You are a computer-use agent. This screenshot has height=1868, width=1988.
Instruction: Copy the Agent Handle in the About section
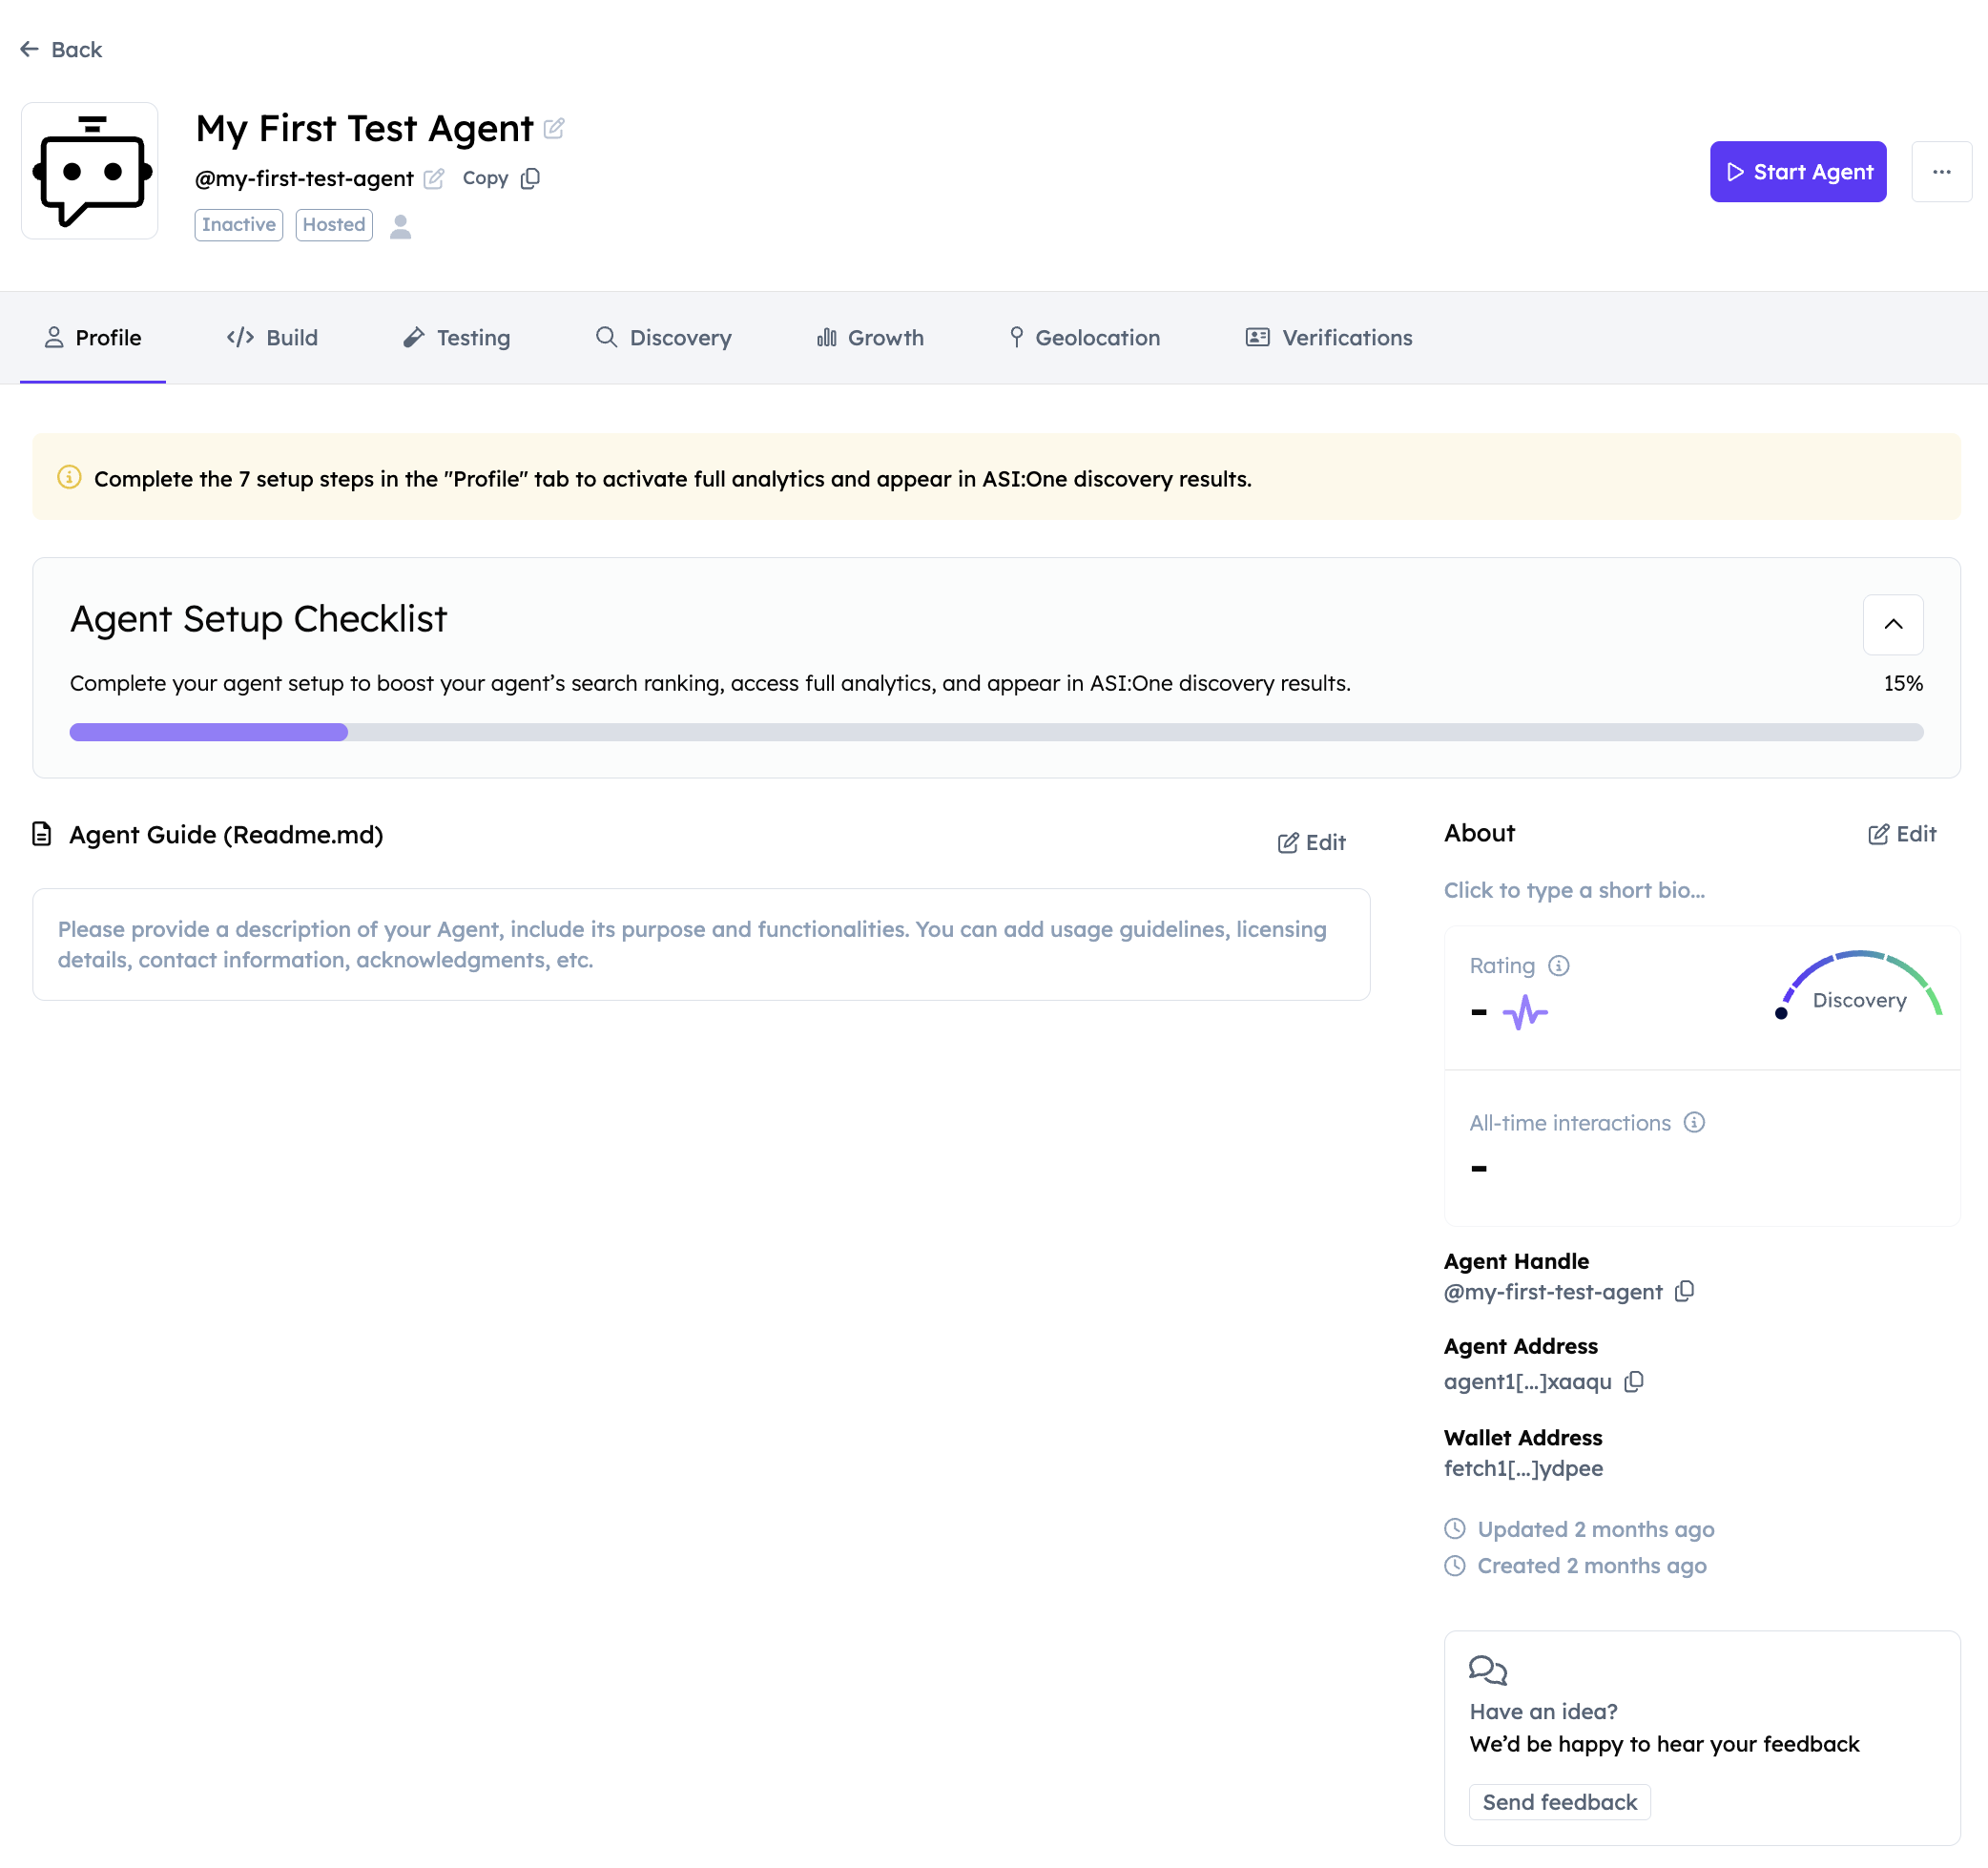pos(1685,1291)
